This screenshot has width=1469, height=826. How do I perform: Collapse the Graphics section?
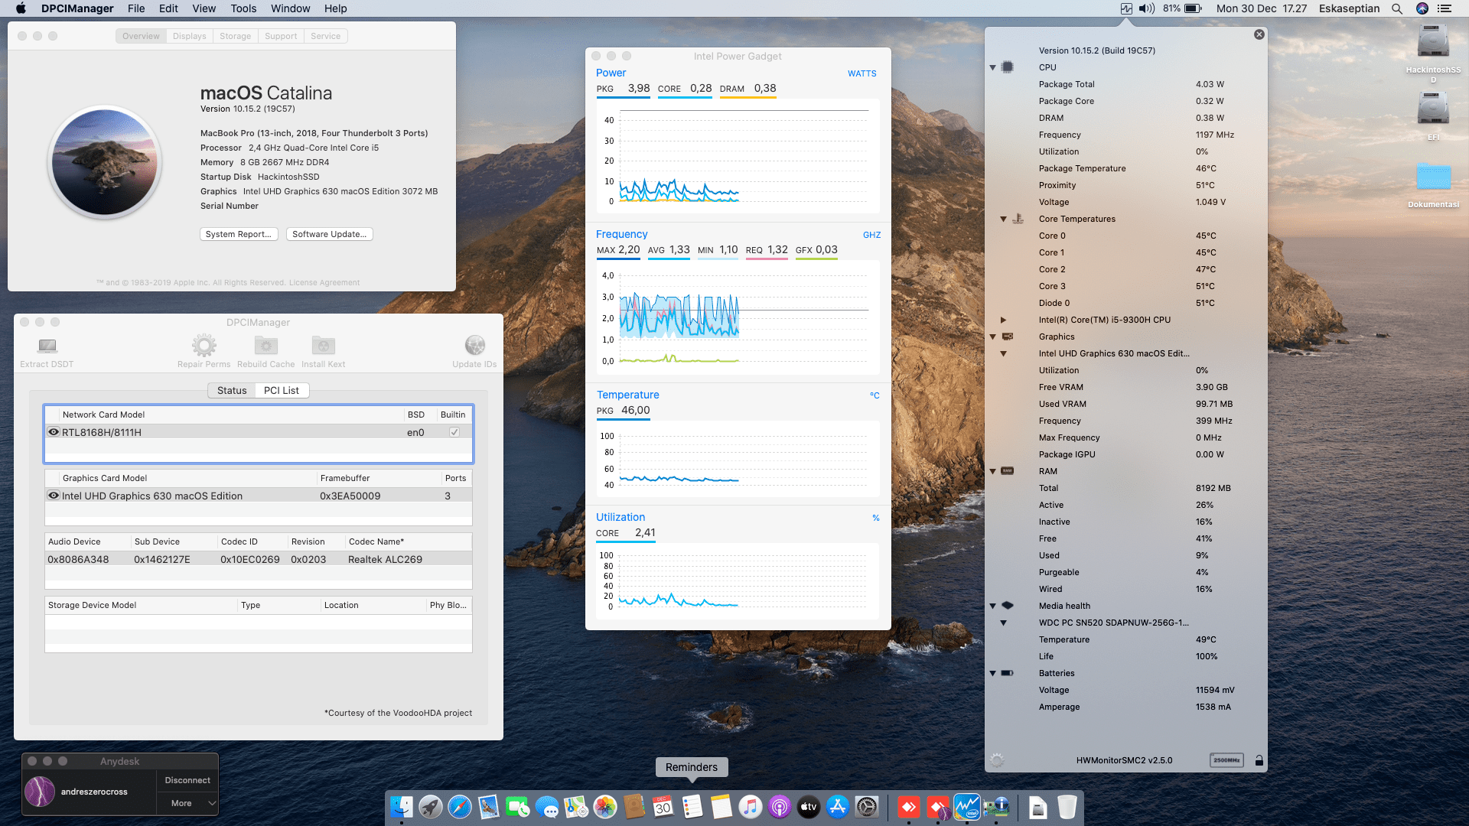[x=993, y=337]
